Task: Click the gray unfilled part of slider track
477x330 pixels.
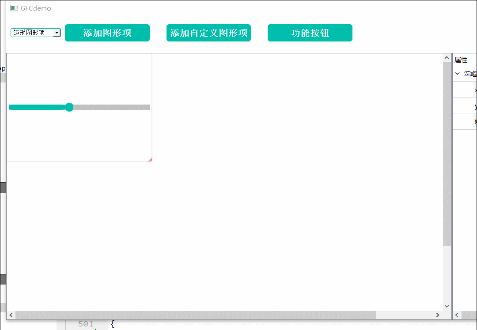Action: click(112, 107)
